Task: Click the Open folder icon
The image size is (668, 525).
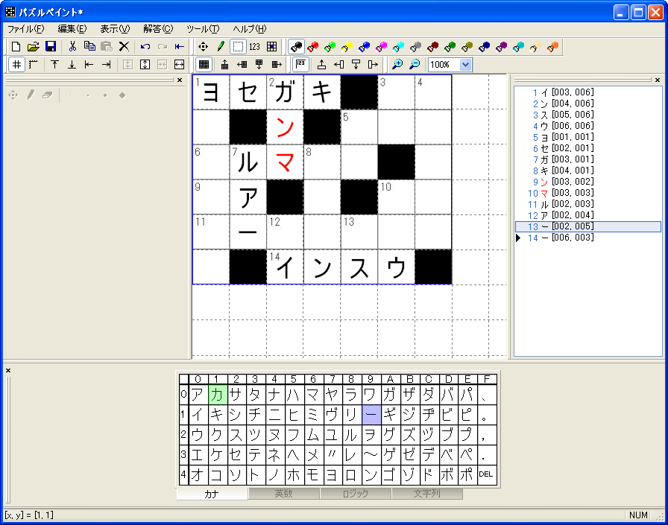Action: 34,46
